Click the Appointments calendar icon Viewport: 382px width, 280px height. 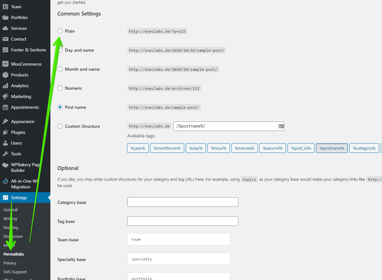pyautogui.click(x=5, y=107)
